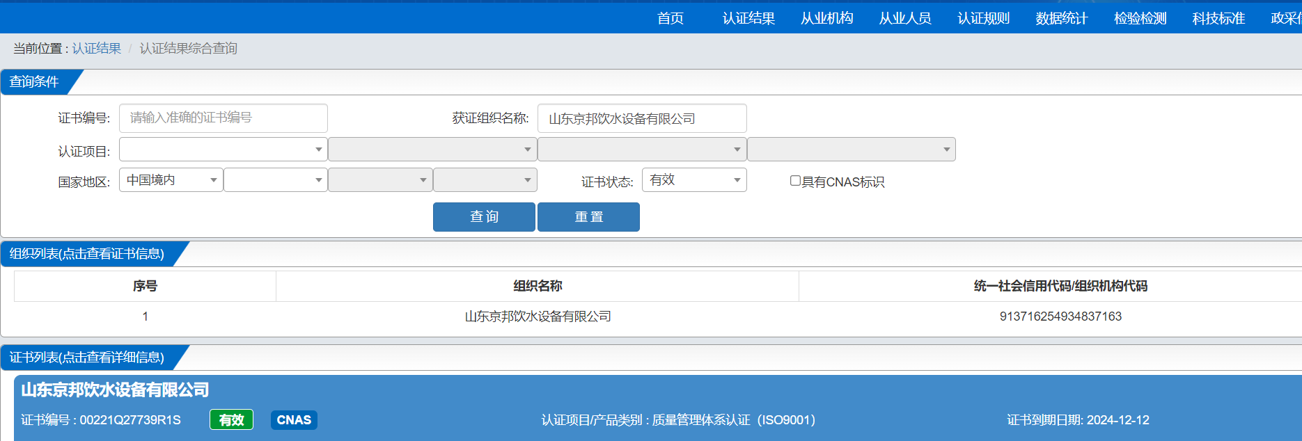The height and width of the screenshot is (441, 1302).
Task: Click certificate number 00221Q27739R1S
Action: click(130, 420)
